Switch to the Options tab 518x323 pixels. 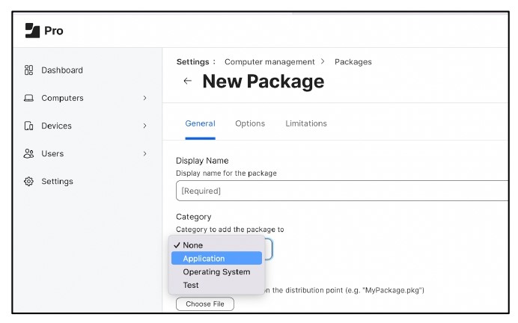tap(250, 123)
